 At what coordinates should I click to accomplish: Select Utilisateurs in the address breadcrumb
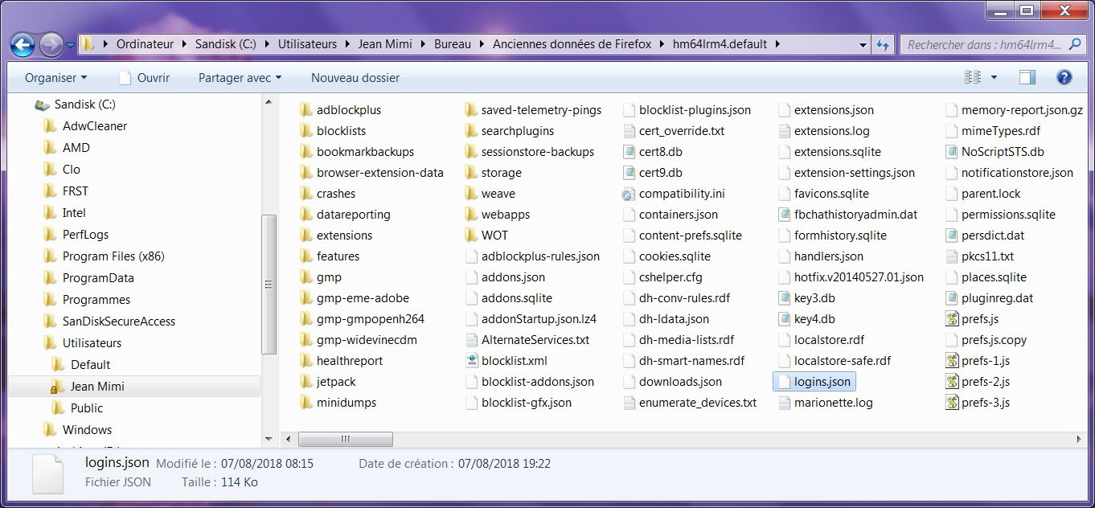(x=307, y=44)
